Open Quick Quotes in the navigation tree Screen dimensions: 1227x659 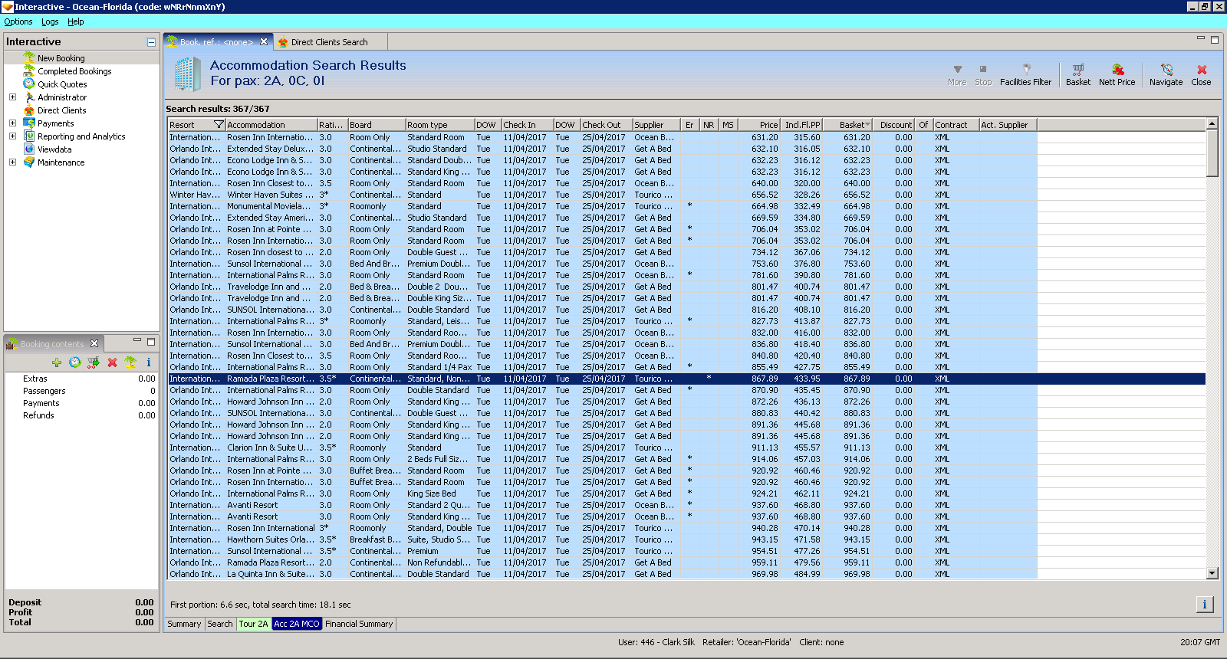click(62, 84)
